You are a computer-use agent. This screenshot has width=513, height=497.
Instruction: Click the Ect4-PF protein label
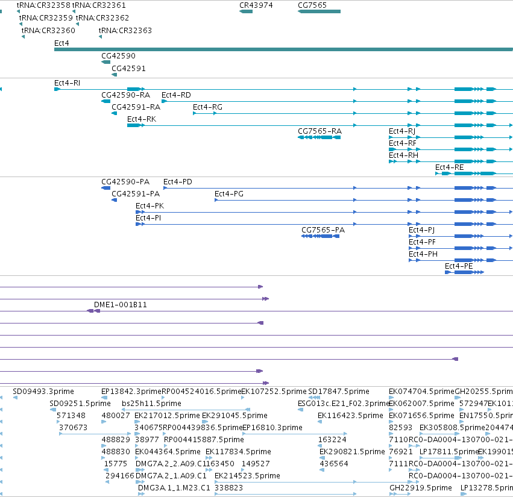tap(422, 242)
